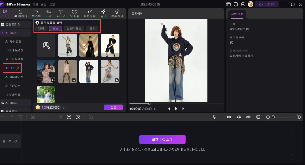Open the 도움 menu

(52, 4)
